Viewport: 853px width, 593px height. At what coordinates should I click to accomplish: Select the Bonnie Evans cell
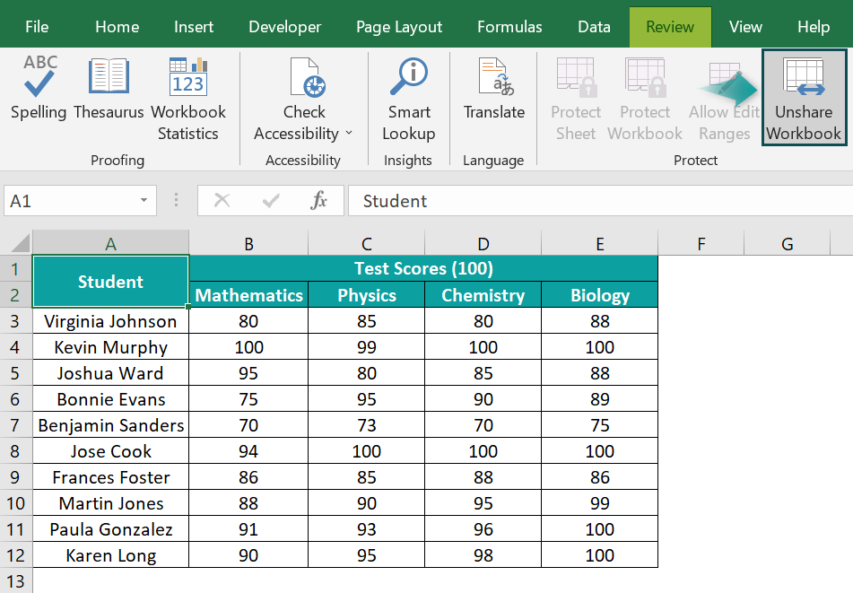pyautogui.click(x=110, y=399)
